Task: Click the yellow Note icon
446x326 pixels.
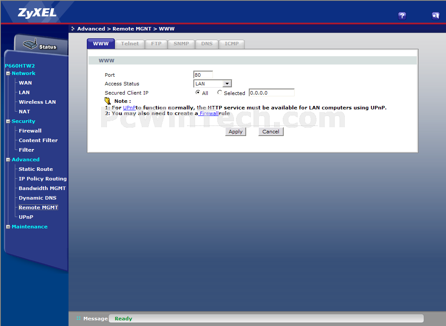Action: [107, 101]
